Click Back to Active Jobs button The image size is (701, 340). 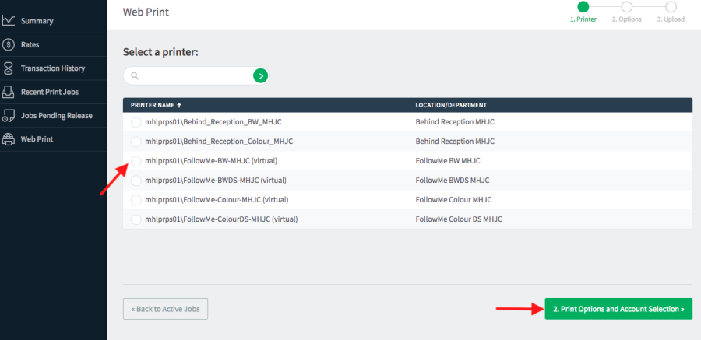click(x=165, y=309)
